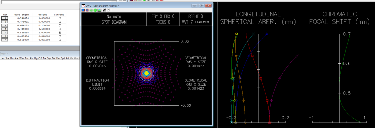The image size is (375, 128).
Task: Close the Spot Diagram Analysis window
Action: [x=208, y=5]
